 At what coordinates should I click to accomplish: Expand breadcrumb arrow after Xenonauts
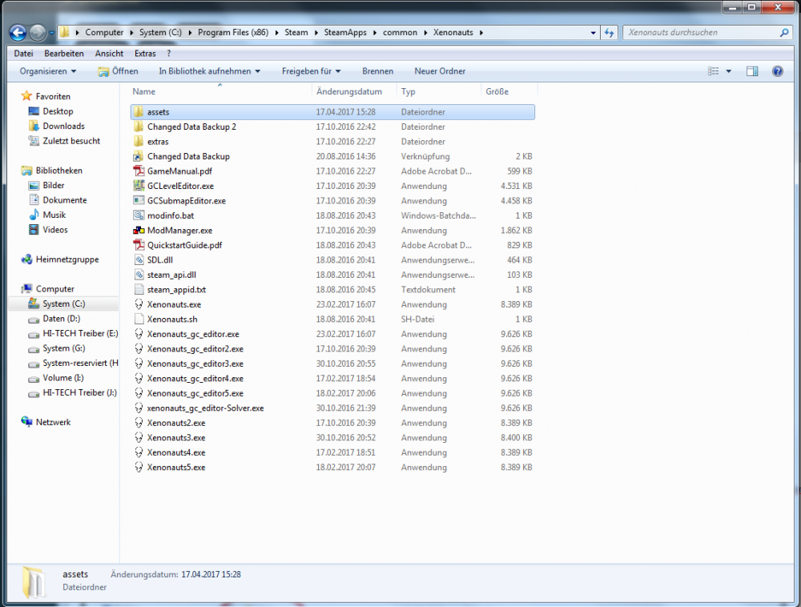[481, 33]
